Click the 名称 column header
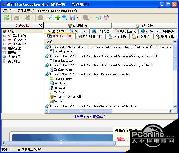 pos(109,42)
